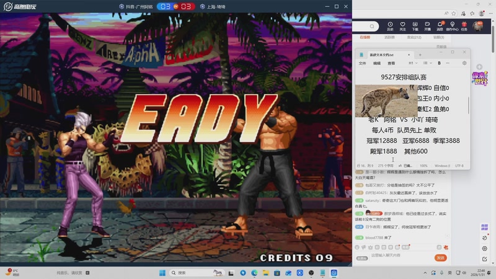Open Notepad H1 heading dropdown
This screenshot has height=279, width=496.
[x=413, y=63]
